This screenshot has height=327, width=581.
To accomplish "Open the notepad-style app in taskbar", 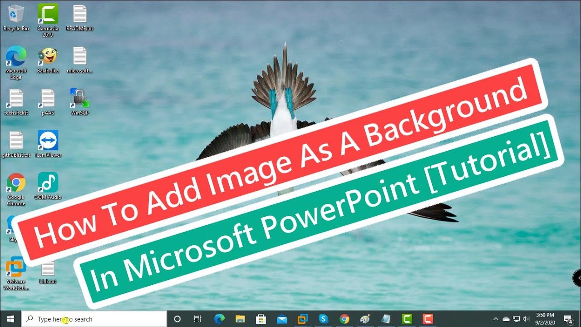I will coord(386,319).
